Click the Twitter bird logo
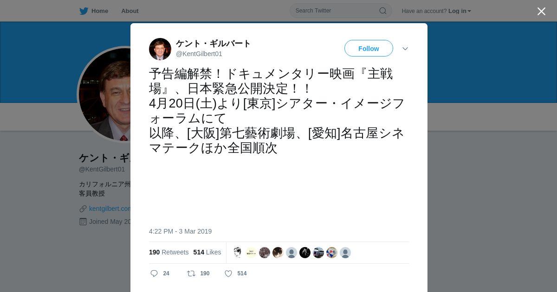Screen dimensions: 557x292 [x=84, y=11]
